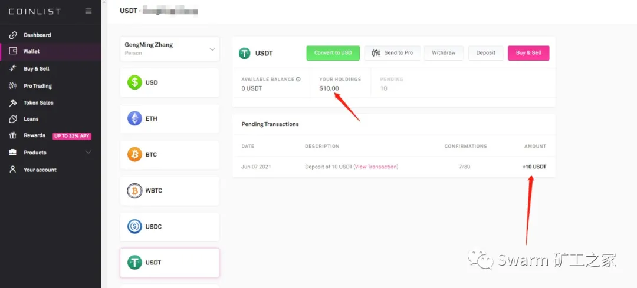Click the Jun 07 2021 date cell
This screenshot has width=637, height=288.
pyautogui.click(x=256, y=167)
